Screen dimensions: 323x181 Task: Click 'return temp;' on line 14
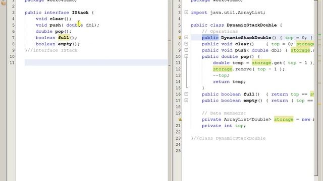229,82
